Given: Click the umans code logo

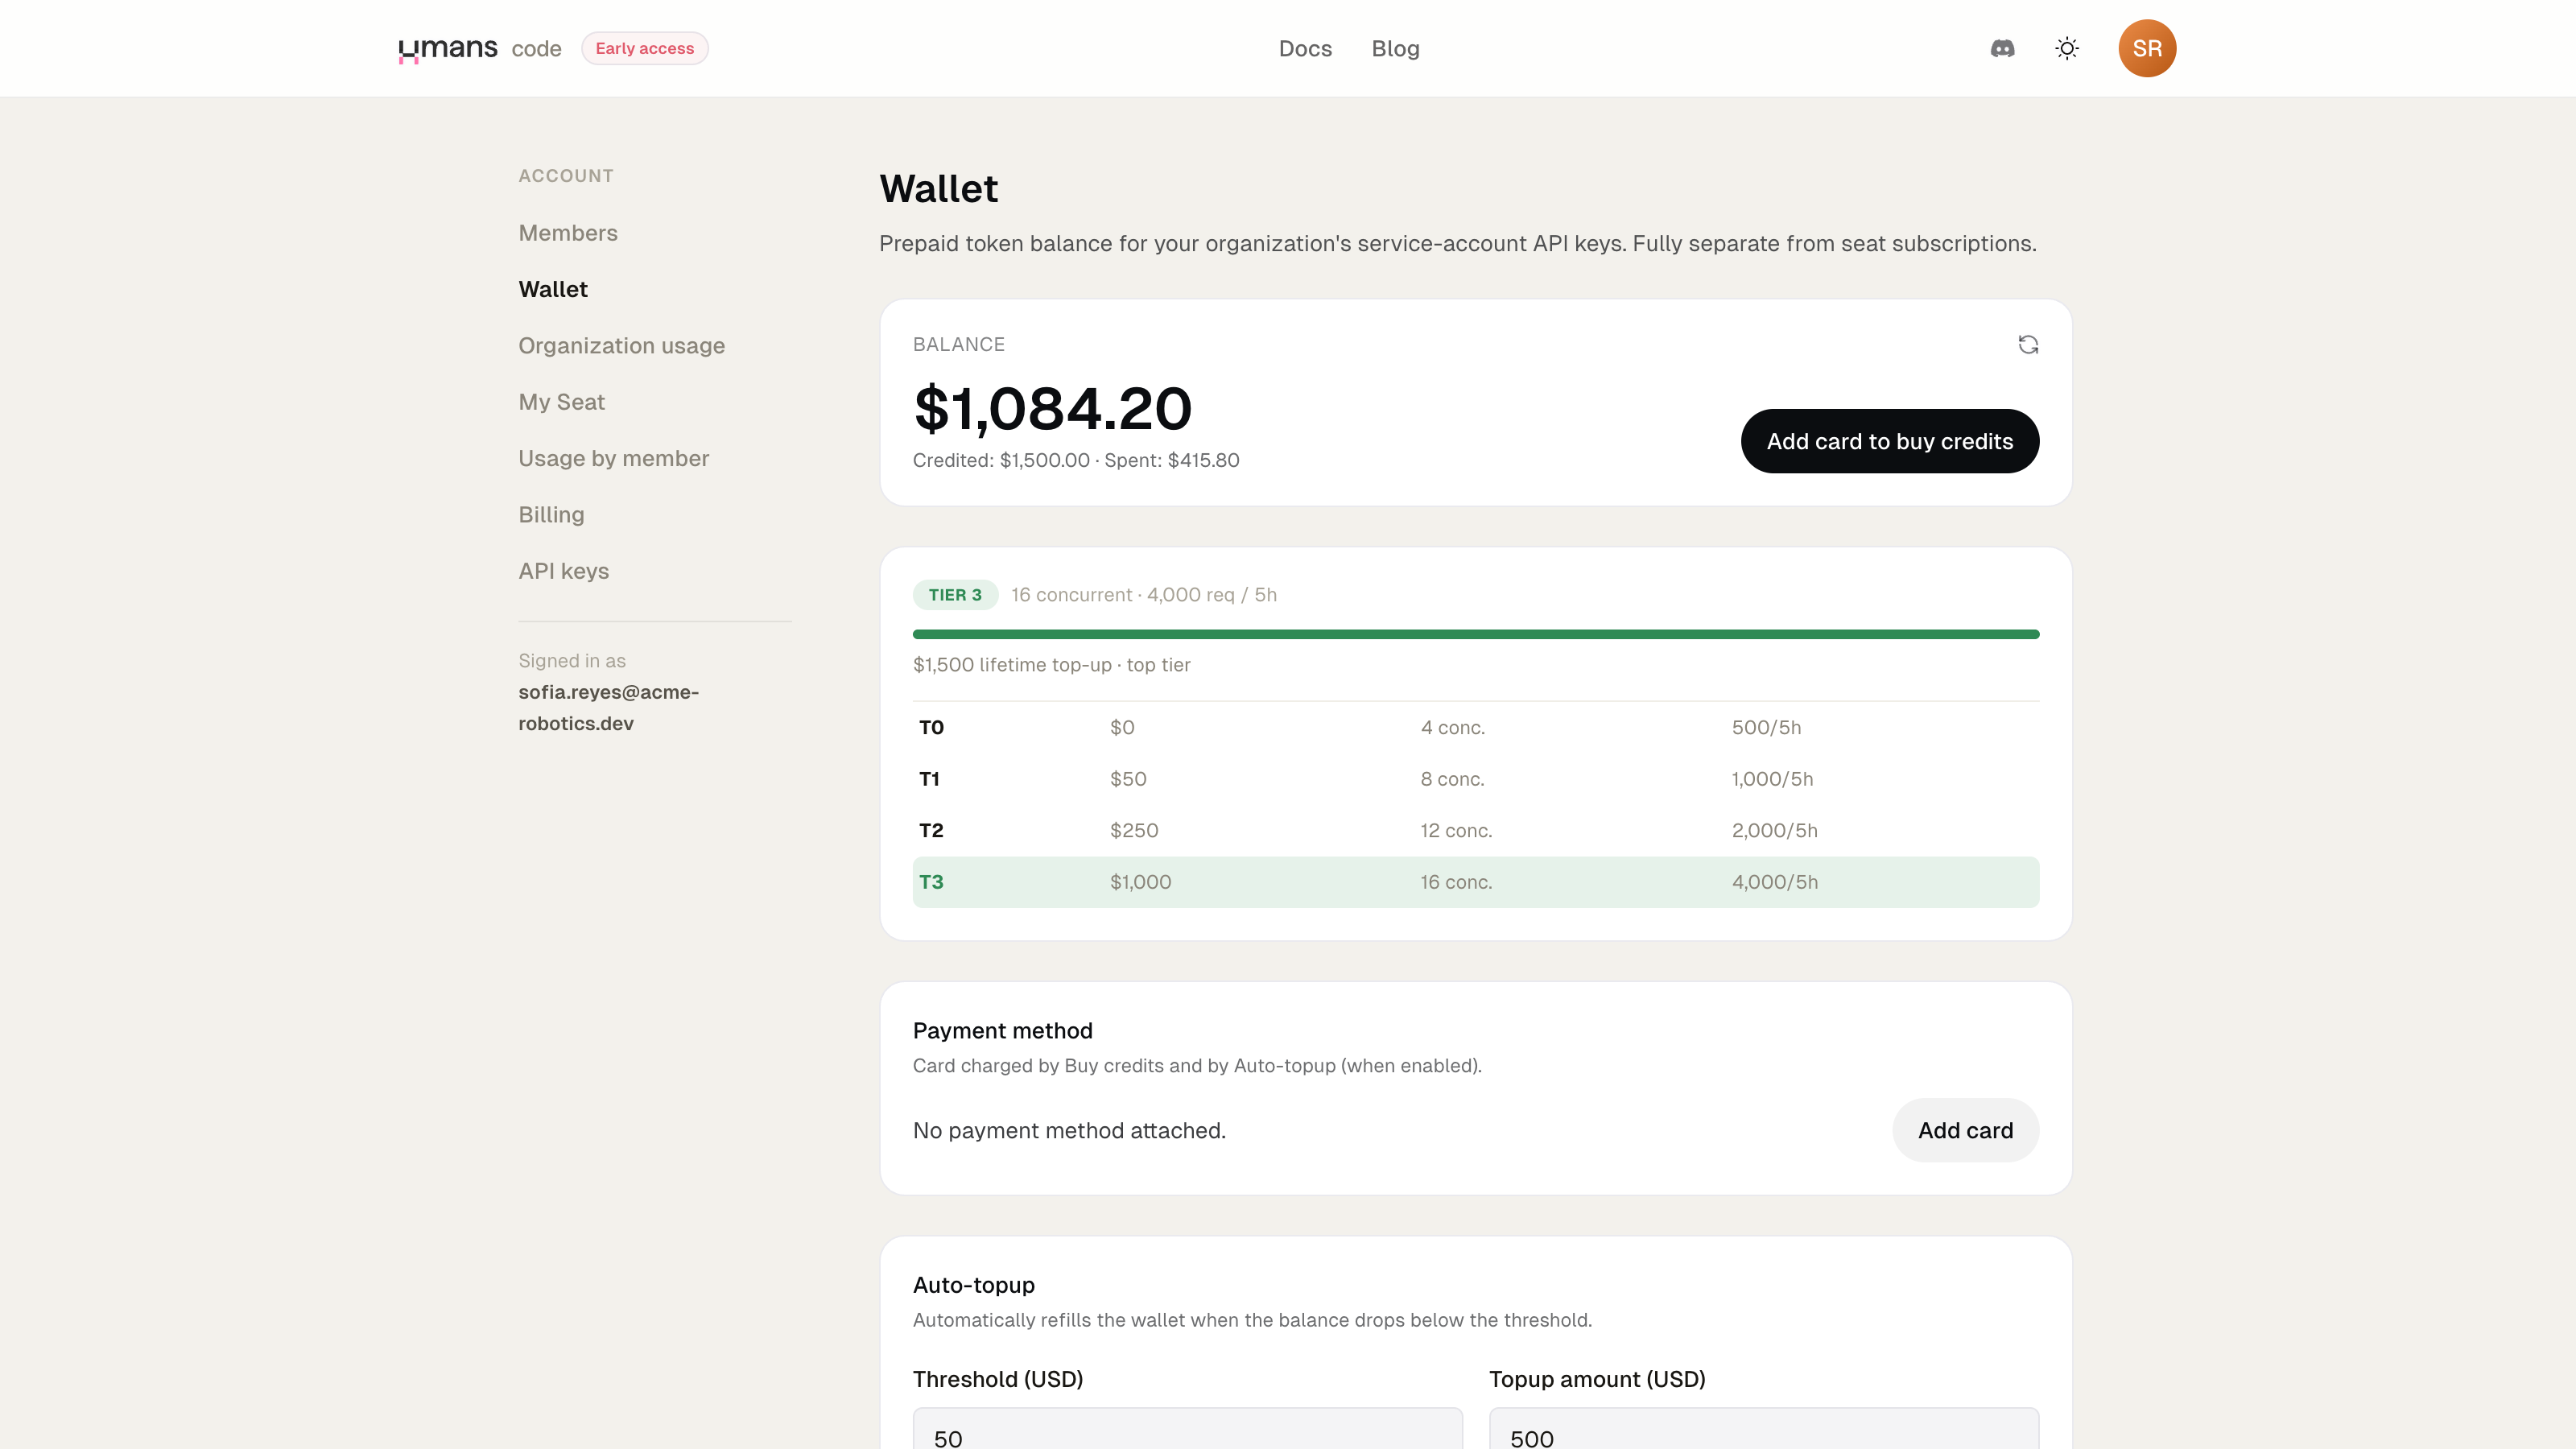Looking at the screenshot, I should pyautogui.click(x=480, y=48).
